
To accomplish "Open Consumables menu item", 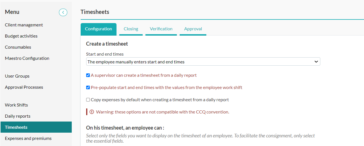I will tap(18, 47).
